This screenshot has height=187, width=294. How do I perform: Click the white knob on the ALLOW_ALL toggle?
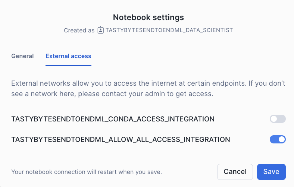click(x=282, y=140)
